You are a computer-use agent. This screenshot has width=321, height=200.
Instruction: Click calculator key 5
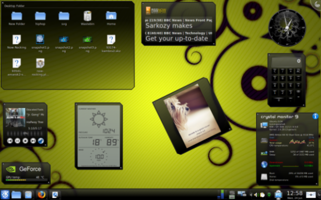tap(283, 86)
